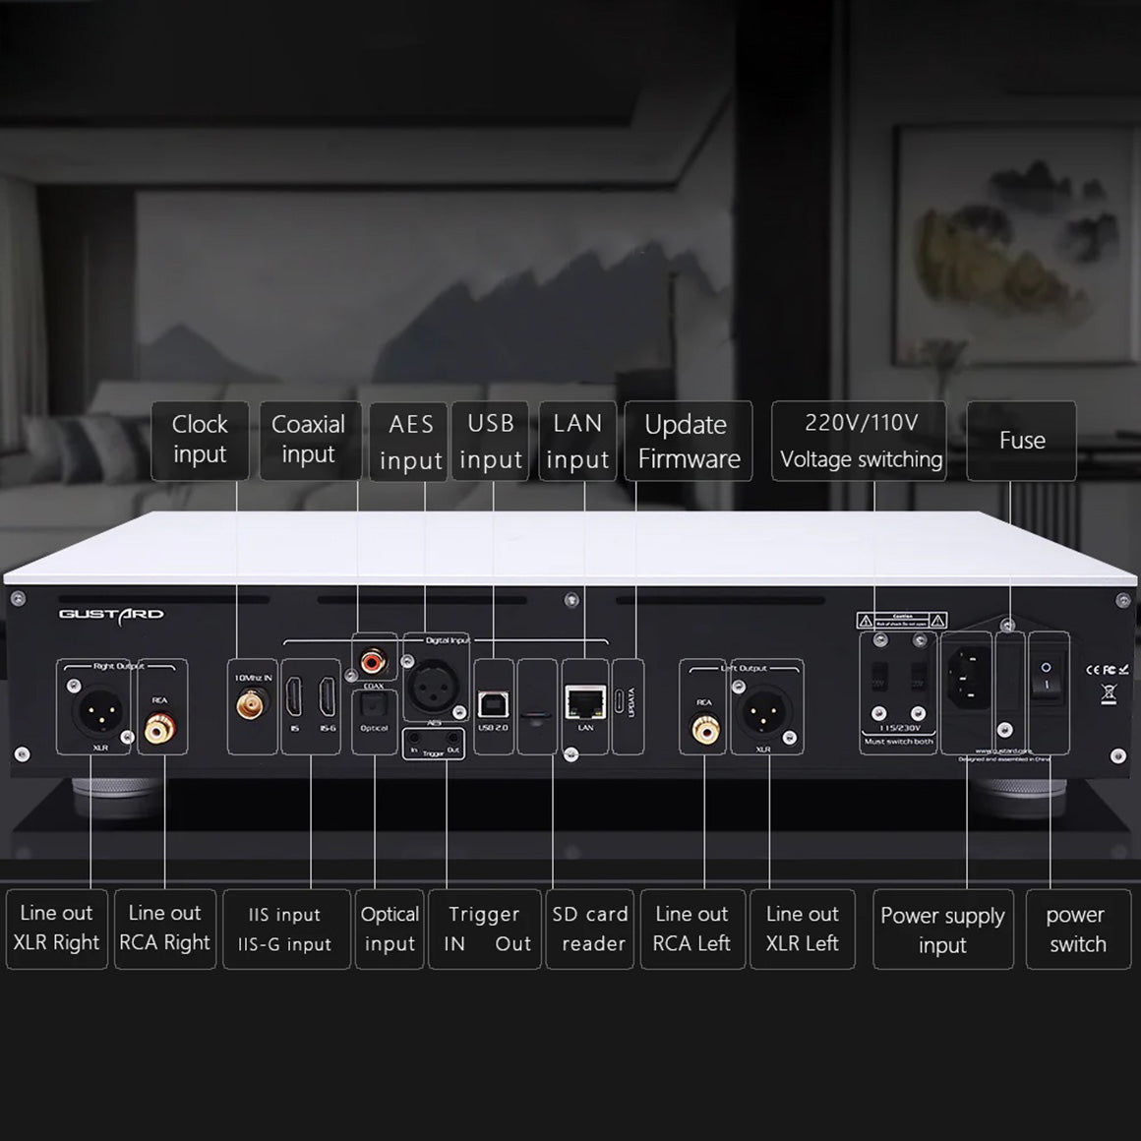
Task: Click the "SD card reader" label
Action: (589, 929)
